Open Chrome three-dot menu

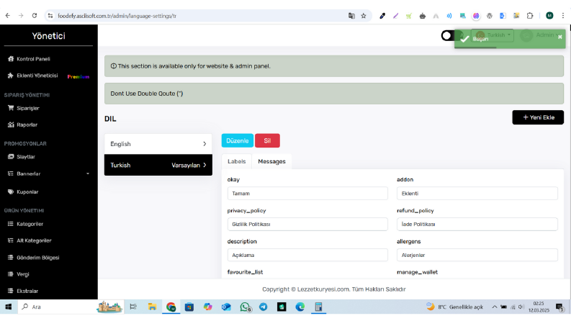[x=562, y=16]
